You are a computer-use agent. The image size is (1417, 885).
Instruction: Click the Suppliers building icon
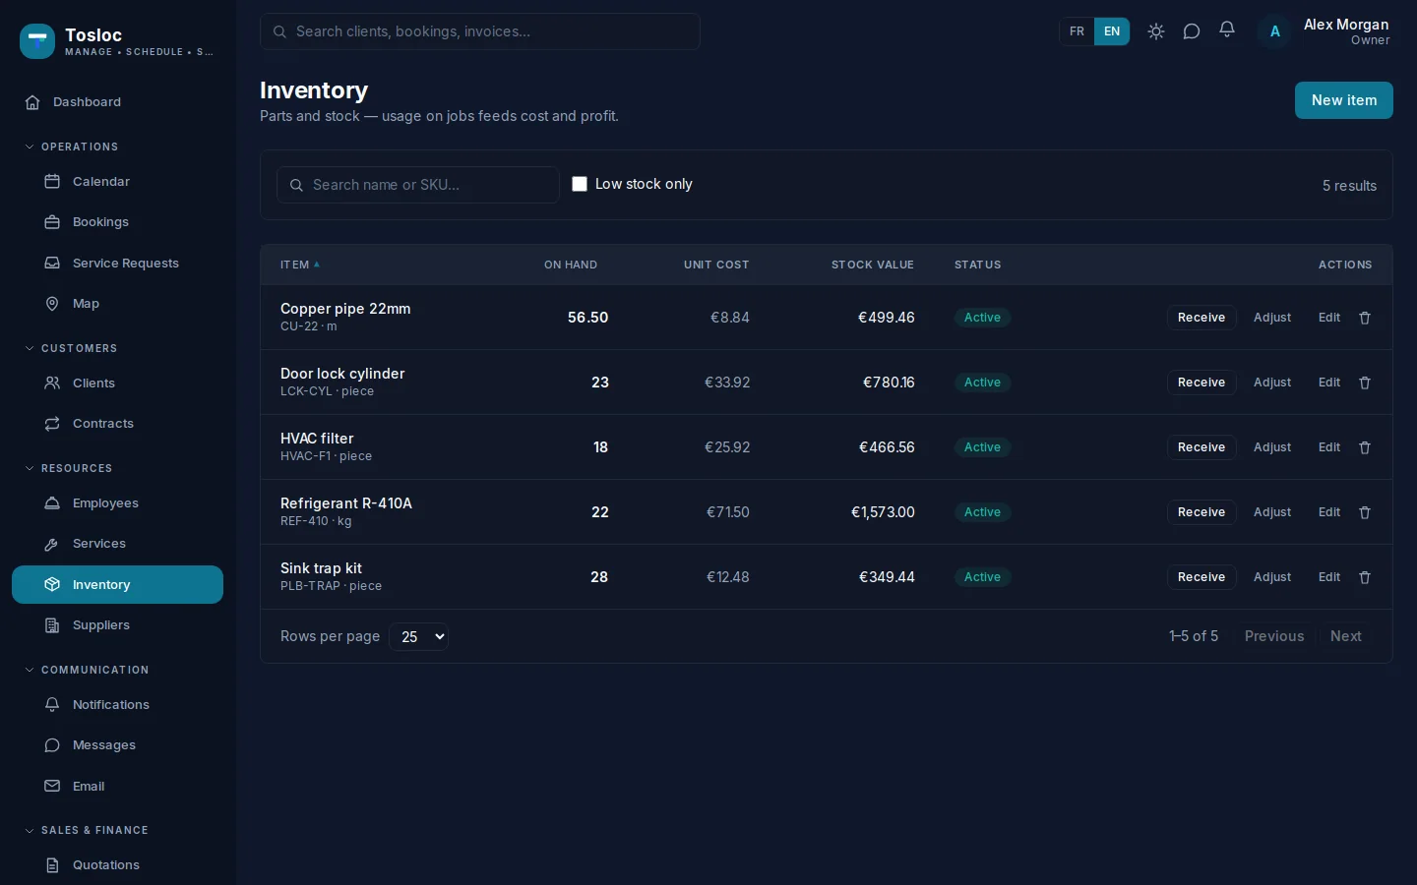[x=52, y=625]
